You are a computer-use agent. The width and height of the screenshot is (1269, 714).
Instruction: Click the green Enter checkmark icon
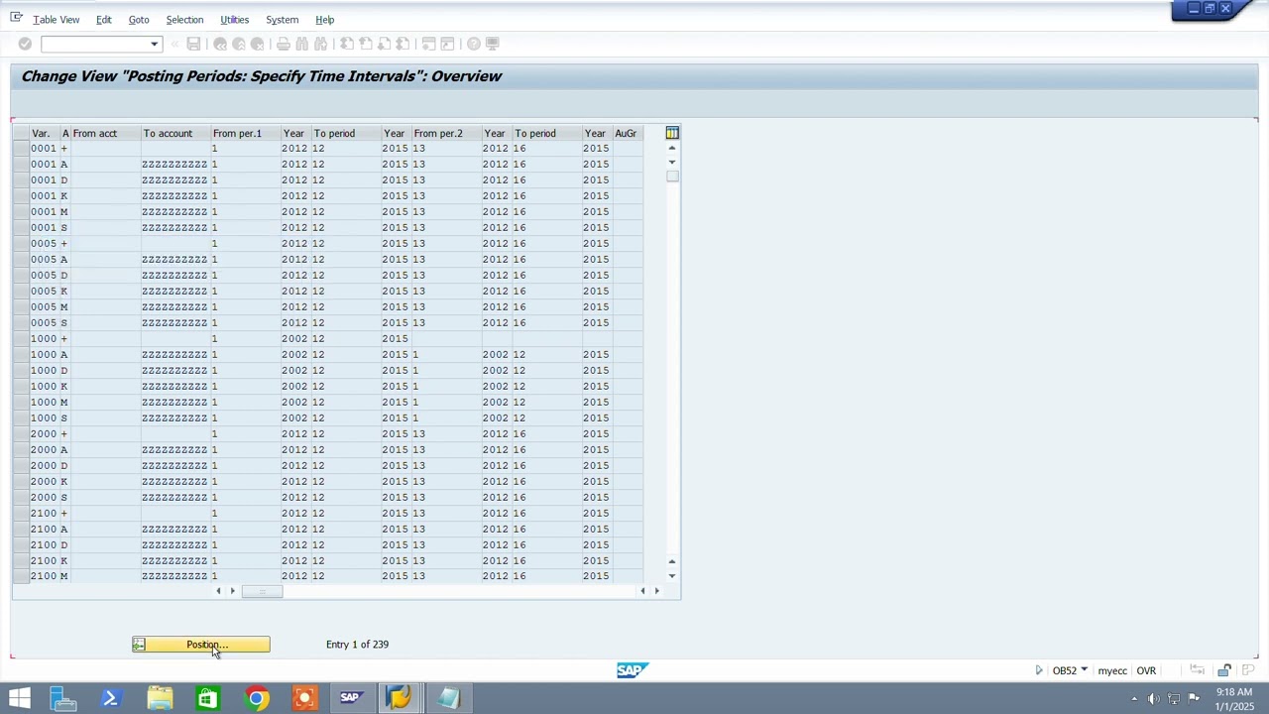25,44
